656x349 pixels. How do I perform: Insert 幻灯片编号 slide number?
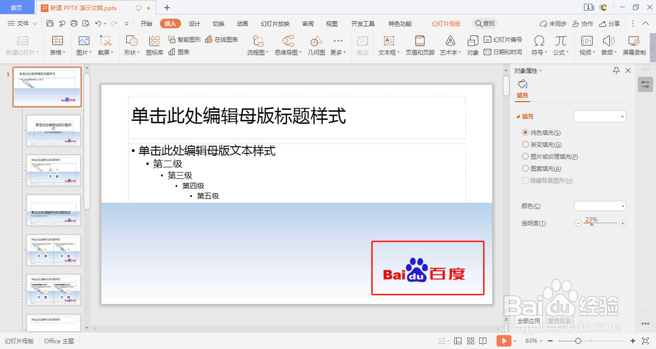coord(503,40)
